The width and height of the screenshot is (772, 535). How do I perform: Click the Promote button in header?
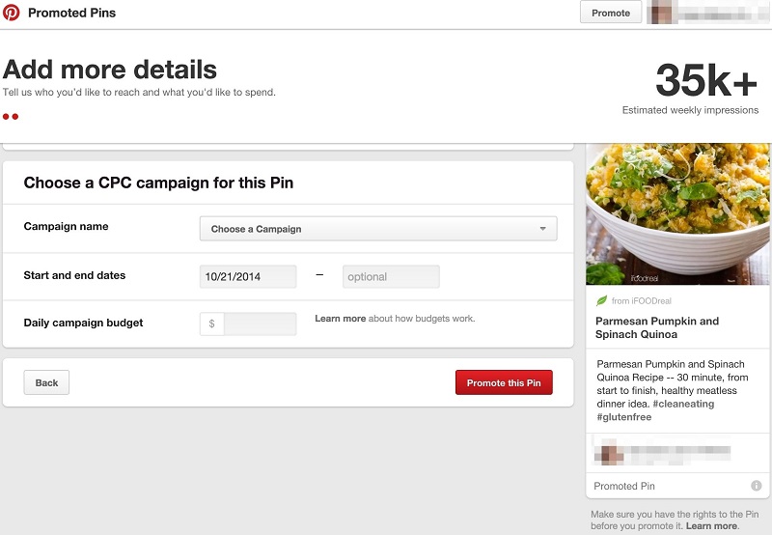tap(610, 13)
